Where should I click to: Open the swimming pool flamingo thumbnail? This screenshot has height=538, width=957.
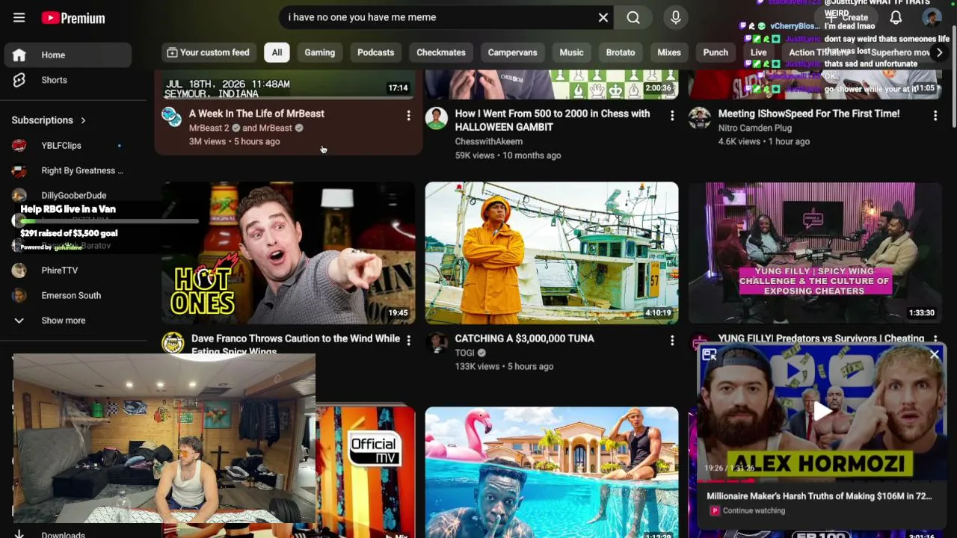(x=552, y=472)
